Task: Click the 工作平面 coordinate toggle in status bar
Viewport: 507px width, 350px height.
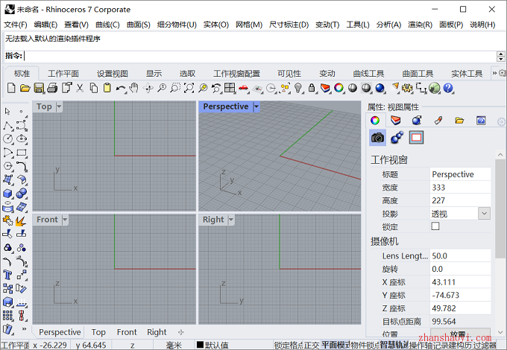Action: pos(15,346)
